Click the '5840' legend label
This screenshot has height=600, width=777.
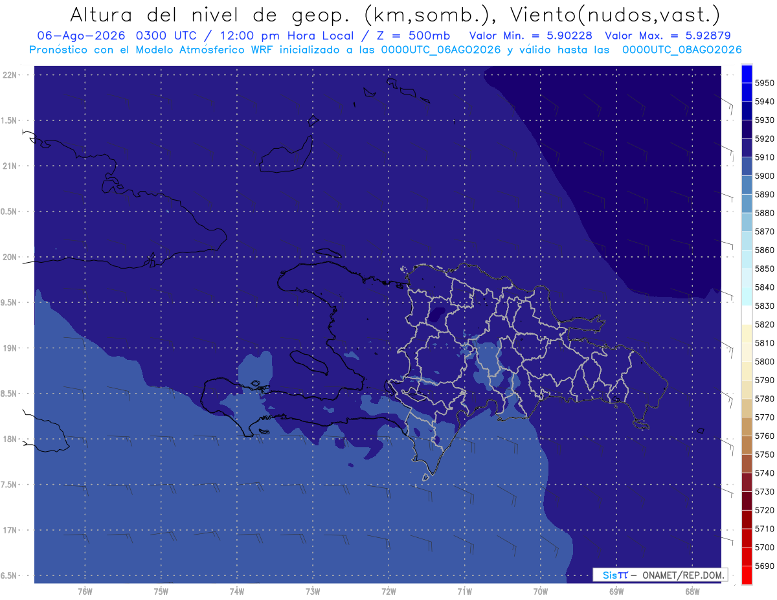pyautogui.click(x=764, y=287)
